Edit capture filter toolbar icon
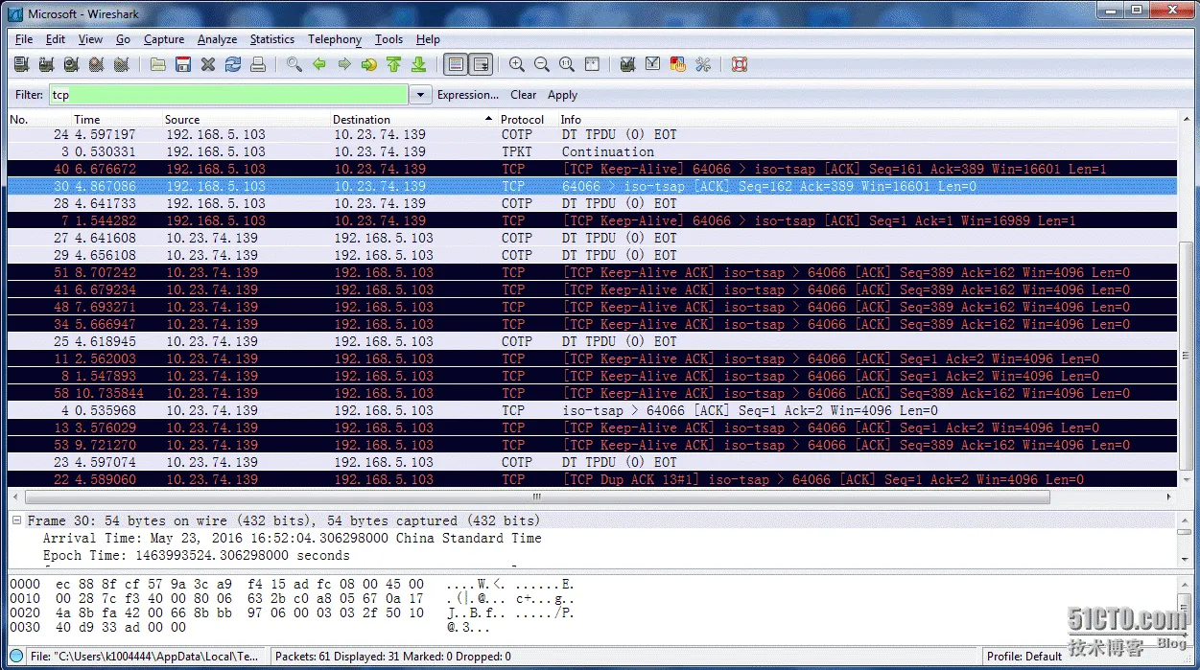Viewport: 1200px width, 670px height. click(x=628, y=64)
